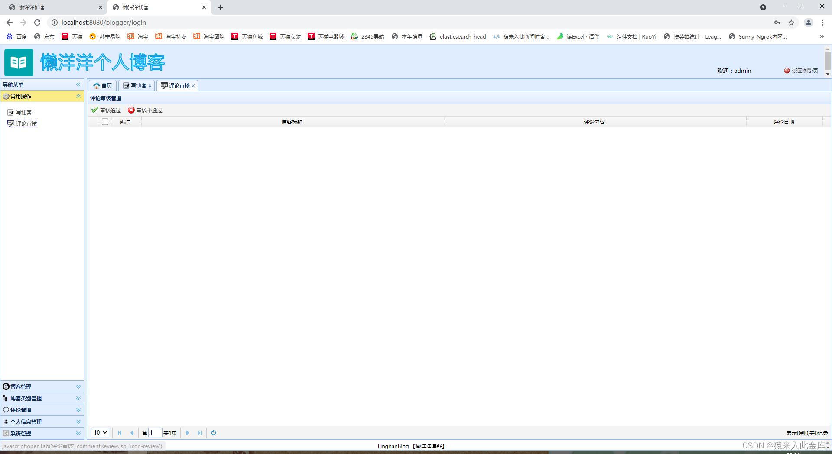Click the 显示0到0,共0记录 status text
Screen dimensions: 832x454
tap(807, 433)
